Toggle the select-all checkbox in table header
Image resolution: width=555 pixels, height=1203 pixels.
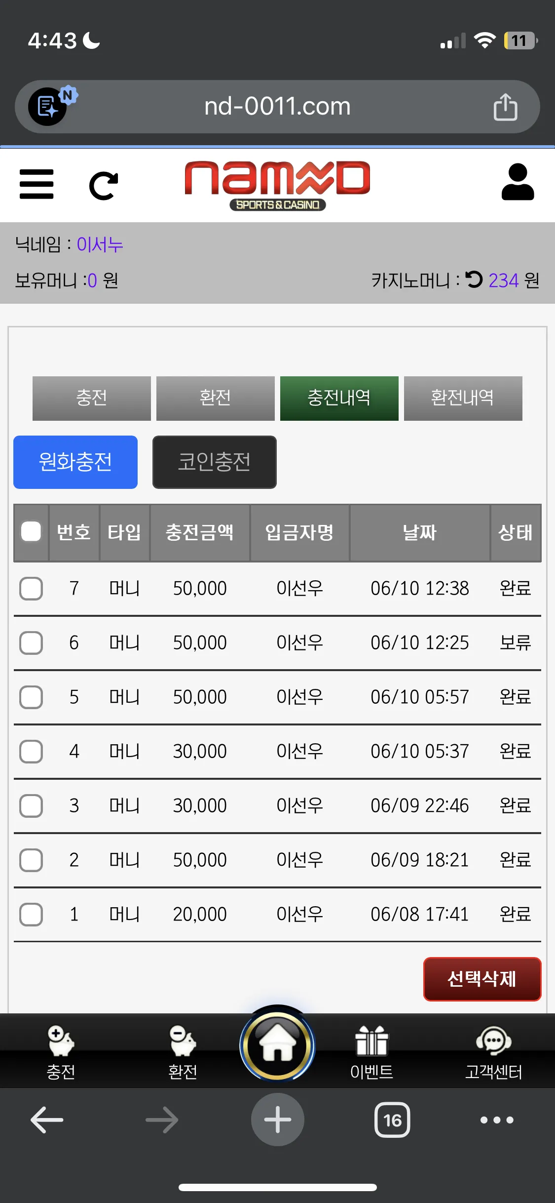(x=31, y=532)
